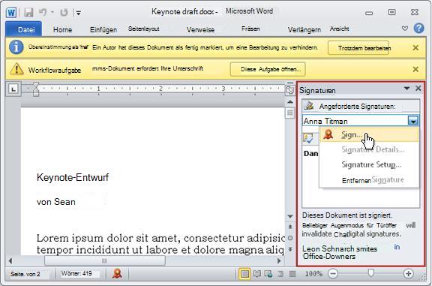Click the vertical scrollbar down arrow
432x286 pixels.
pos(290,216)
